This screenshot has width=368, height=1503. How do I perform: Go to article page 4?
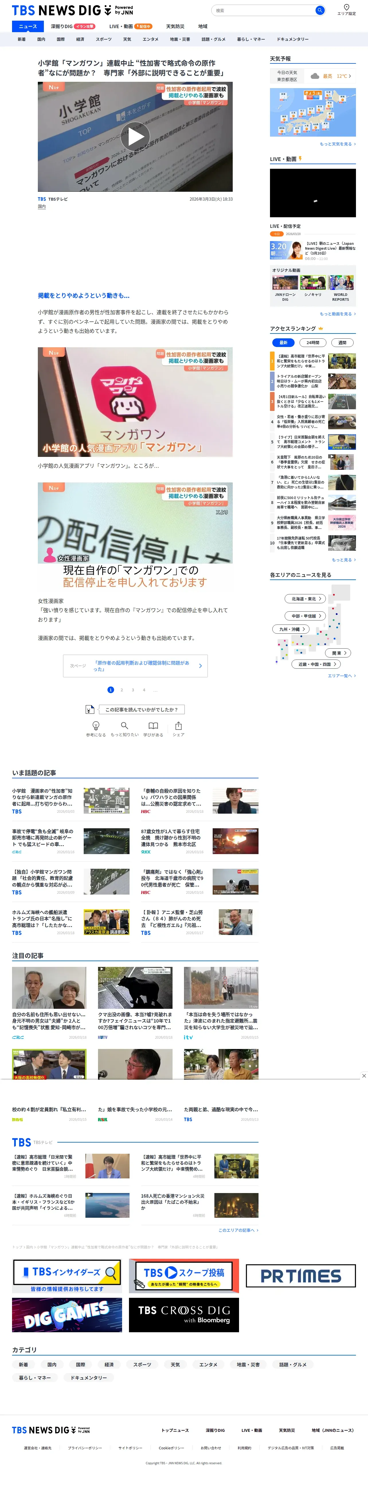144,690
